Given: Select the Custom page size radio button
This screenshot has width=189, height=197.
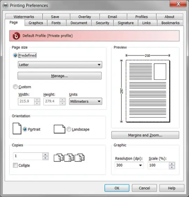Looking at the screenshot, I should click(15, 87).
